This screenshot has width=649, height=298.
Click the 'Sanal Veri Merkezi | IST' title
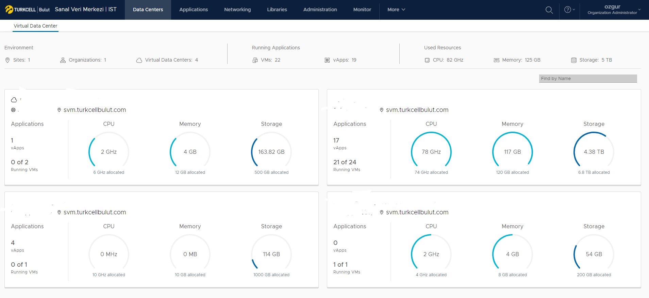click(86, 10)
